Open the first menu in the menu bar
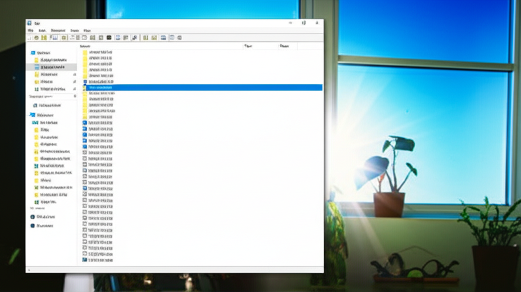This screenshot has height=292, width=521. (x=31, y=30)
